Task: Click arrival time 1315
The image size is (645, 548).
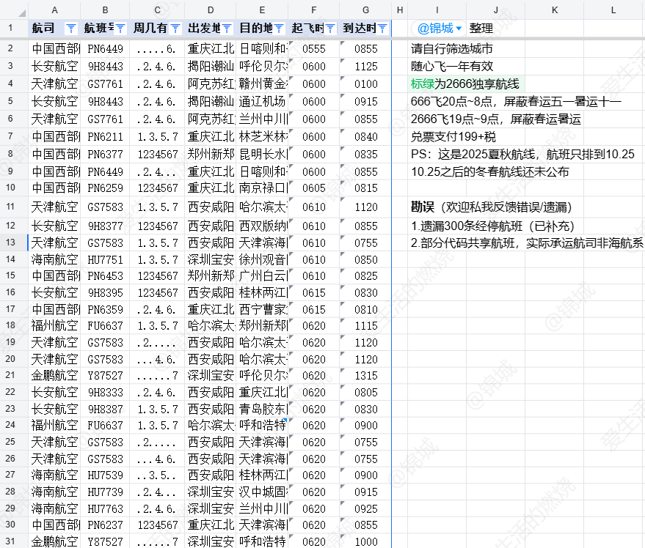Action: [x=365, y=375]
